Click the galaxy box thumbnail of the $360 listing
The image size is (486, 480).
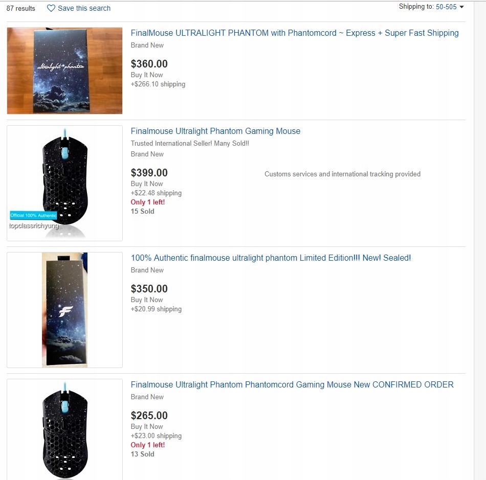click(64, 70)
